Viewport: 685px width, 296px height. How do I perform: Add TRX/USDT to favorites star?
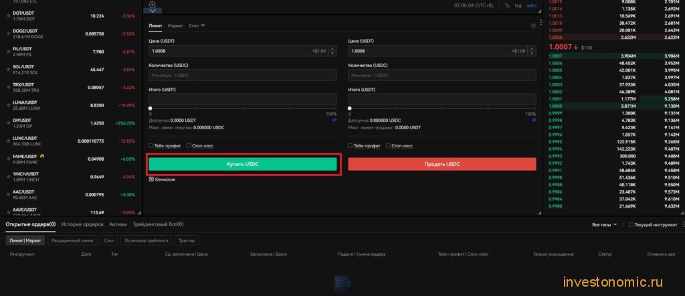[x=8, y=88]
